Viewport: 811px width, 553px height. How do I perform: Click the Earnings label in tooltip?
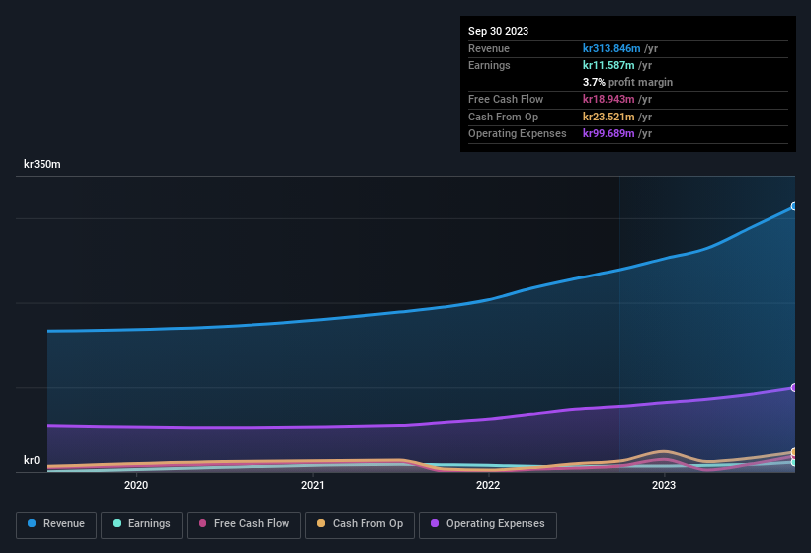coord(489,65)
